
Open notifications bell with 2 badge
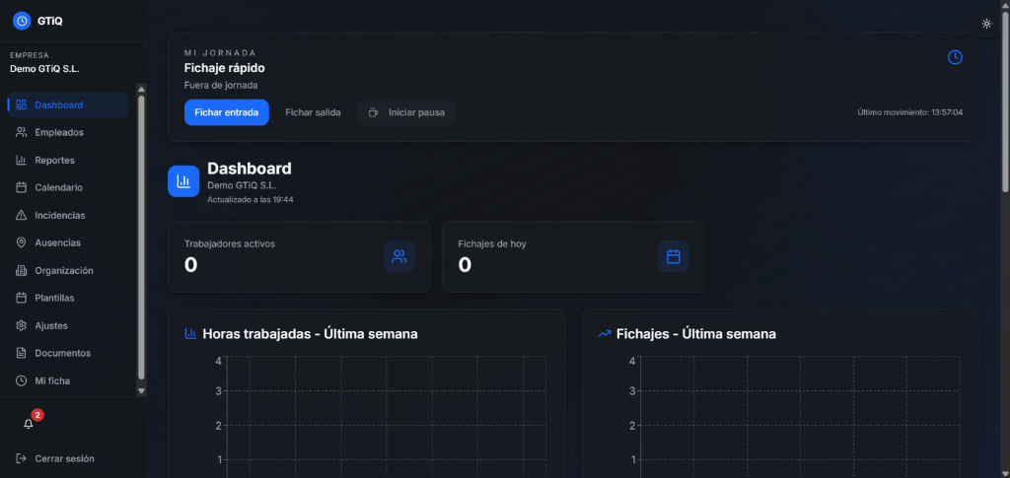(x=29, y=424)
